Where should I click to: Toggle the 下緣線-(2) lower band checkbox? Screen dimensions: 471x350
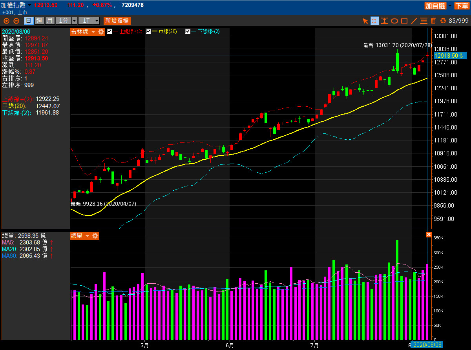tap(188, 31)
